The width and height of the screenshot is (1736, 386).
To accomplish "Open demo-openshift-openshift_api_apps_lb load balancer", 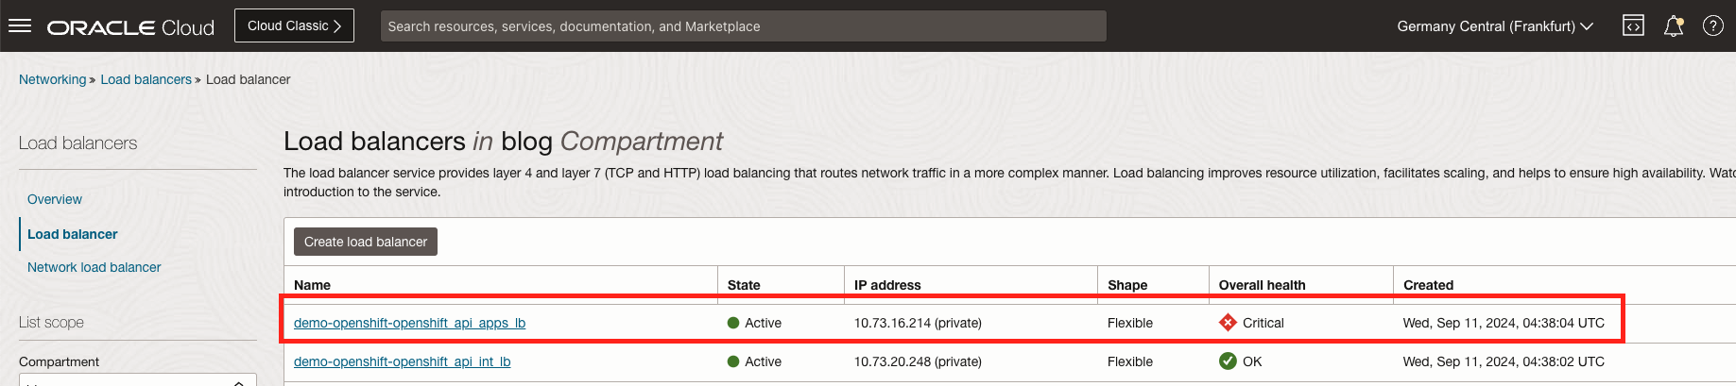I will click(x=409, y=323).
